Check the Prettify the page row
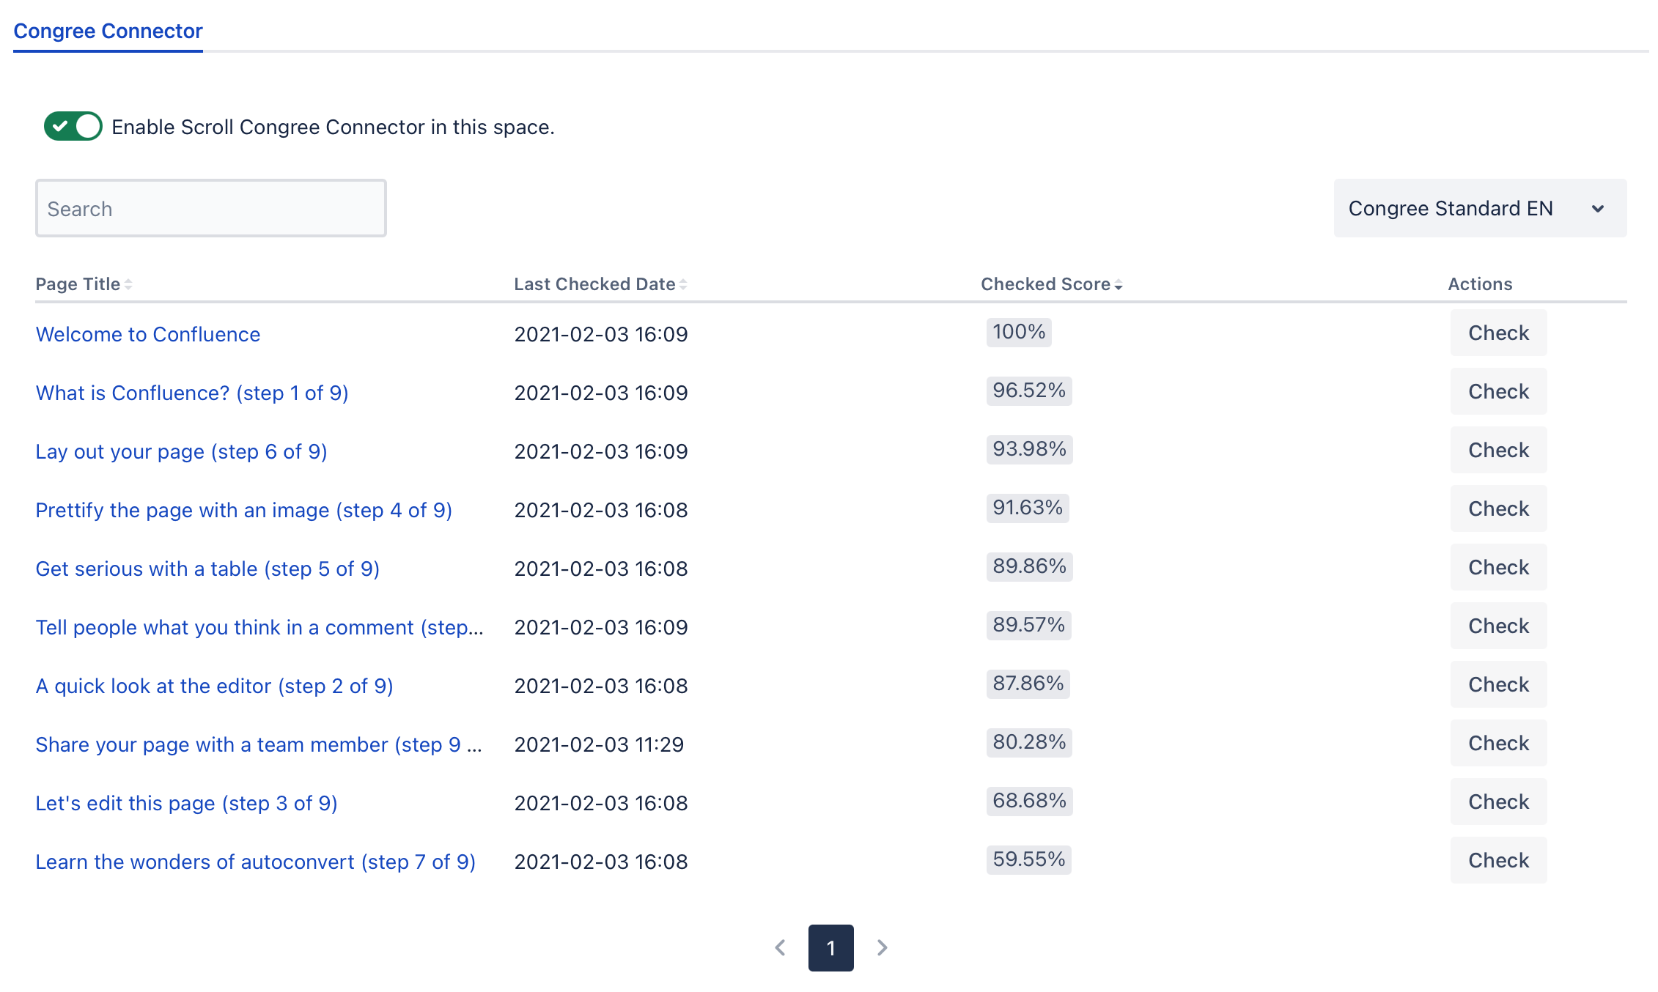The height and width of the screenshot is (992, 1658). tap(1498, 508)
